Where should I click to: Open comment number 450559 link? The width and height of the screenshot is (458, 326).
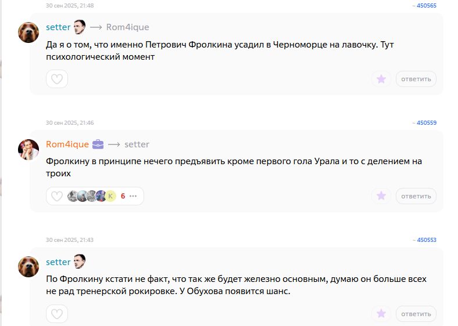[426, 122]
